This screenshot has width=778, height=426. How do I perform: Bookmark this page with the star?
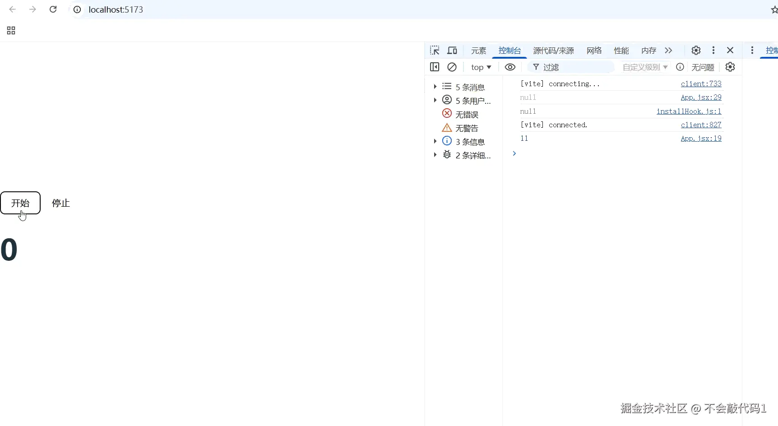(774, 9)
